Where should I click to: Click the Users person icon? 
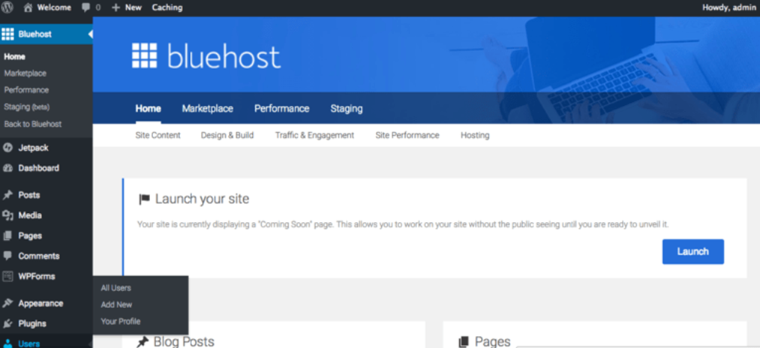(8, 343)
